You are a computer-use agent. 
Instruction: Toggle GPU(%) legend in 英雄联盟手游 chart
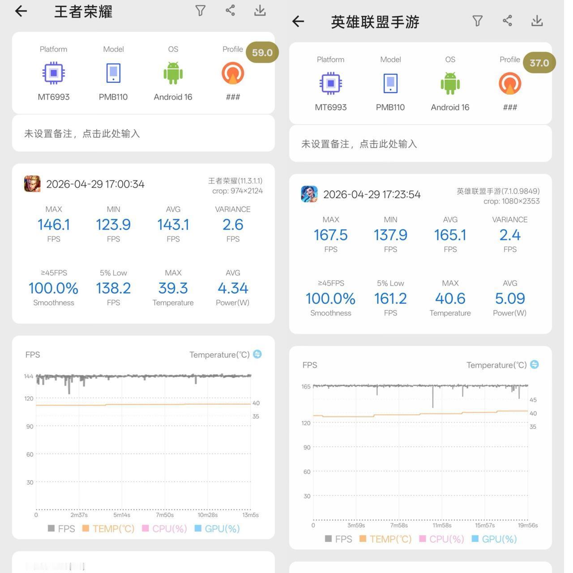click(x=494, y=539)
